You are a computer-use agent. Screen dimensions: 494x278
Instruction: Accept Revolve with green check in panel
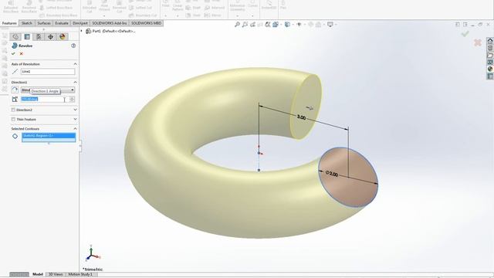click(x=13, y=53)
